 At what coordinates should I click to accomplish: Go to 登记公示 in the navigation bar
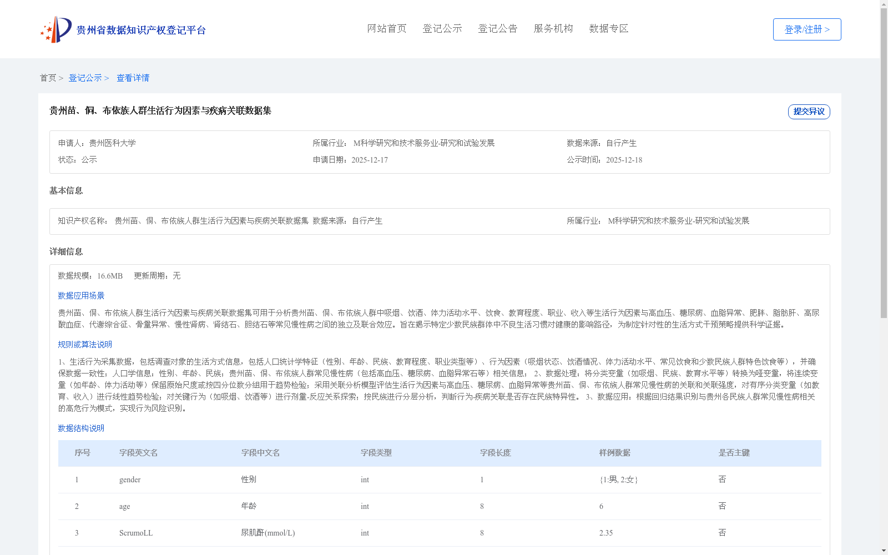(x=442, y=28)
